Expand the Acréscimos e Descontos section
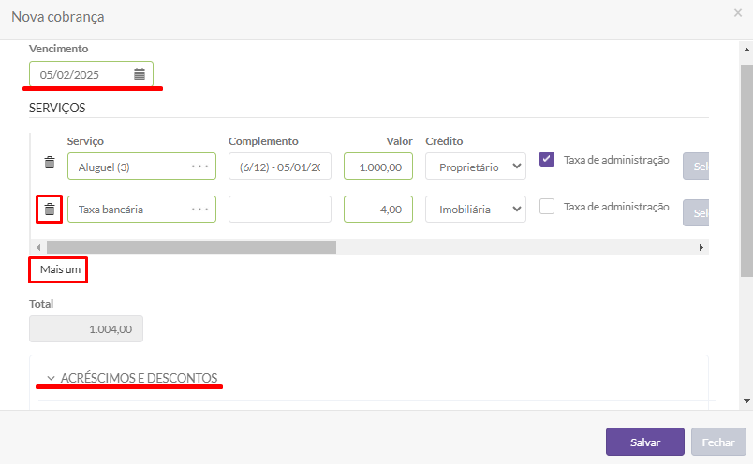Screen dimensions: 753x464 (131, 378)
